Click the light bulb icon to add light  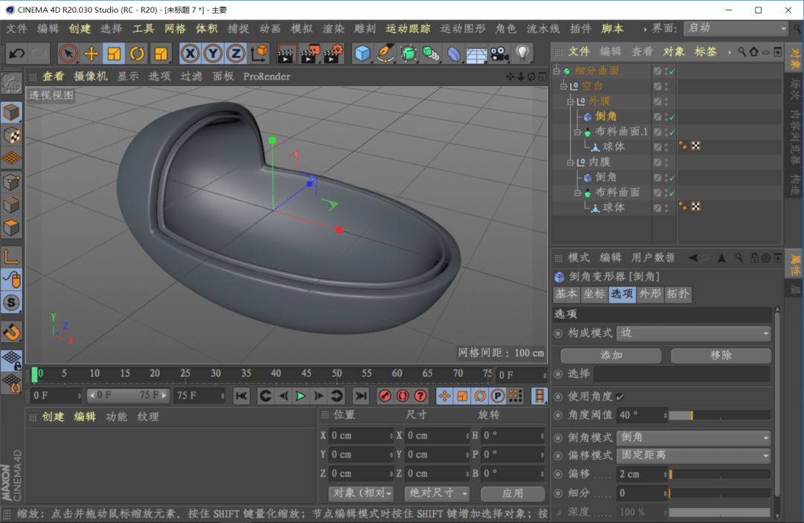522,54
